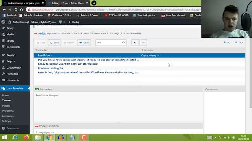This screenshot has width=252, height=141.
Task: Open Free stock photos bookmark
Action: tap(145, 16)
